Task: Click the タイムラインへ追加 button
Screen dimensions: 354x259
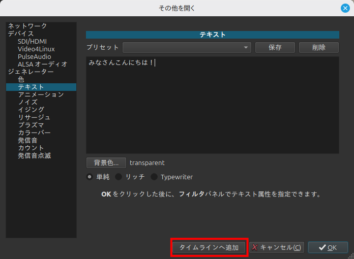Action: [209, 247]
